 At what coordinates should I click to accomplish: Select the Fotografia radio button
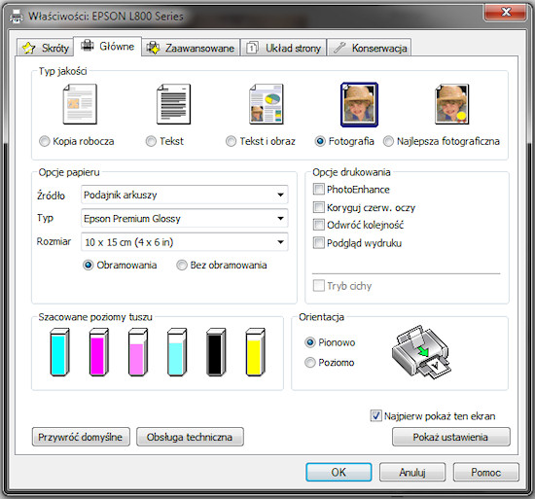(320, 141)
